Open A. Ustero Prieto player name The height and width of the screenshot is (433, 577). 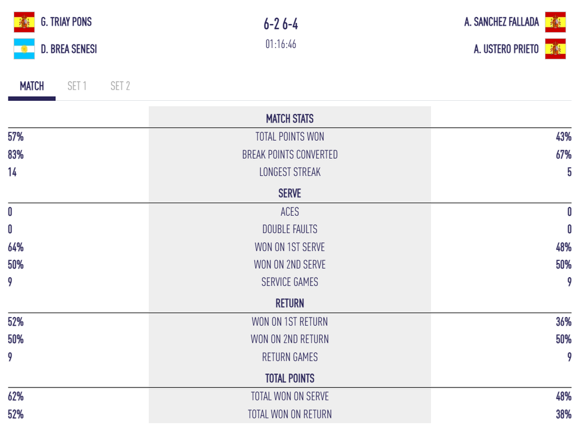pyautogui.click(x=507, y=49)
